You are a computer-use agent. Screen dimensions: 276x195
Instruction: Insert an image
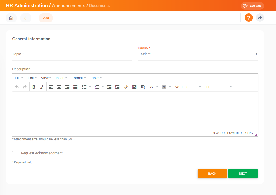click(x=134, y=87)
